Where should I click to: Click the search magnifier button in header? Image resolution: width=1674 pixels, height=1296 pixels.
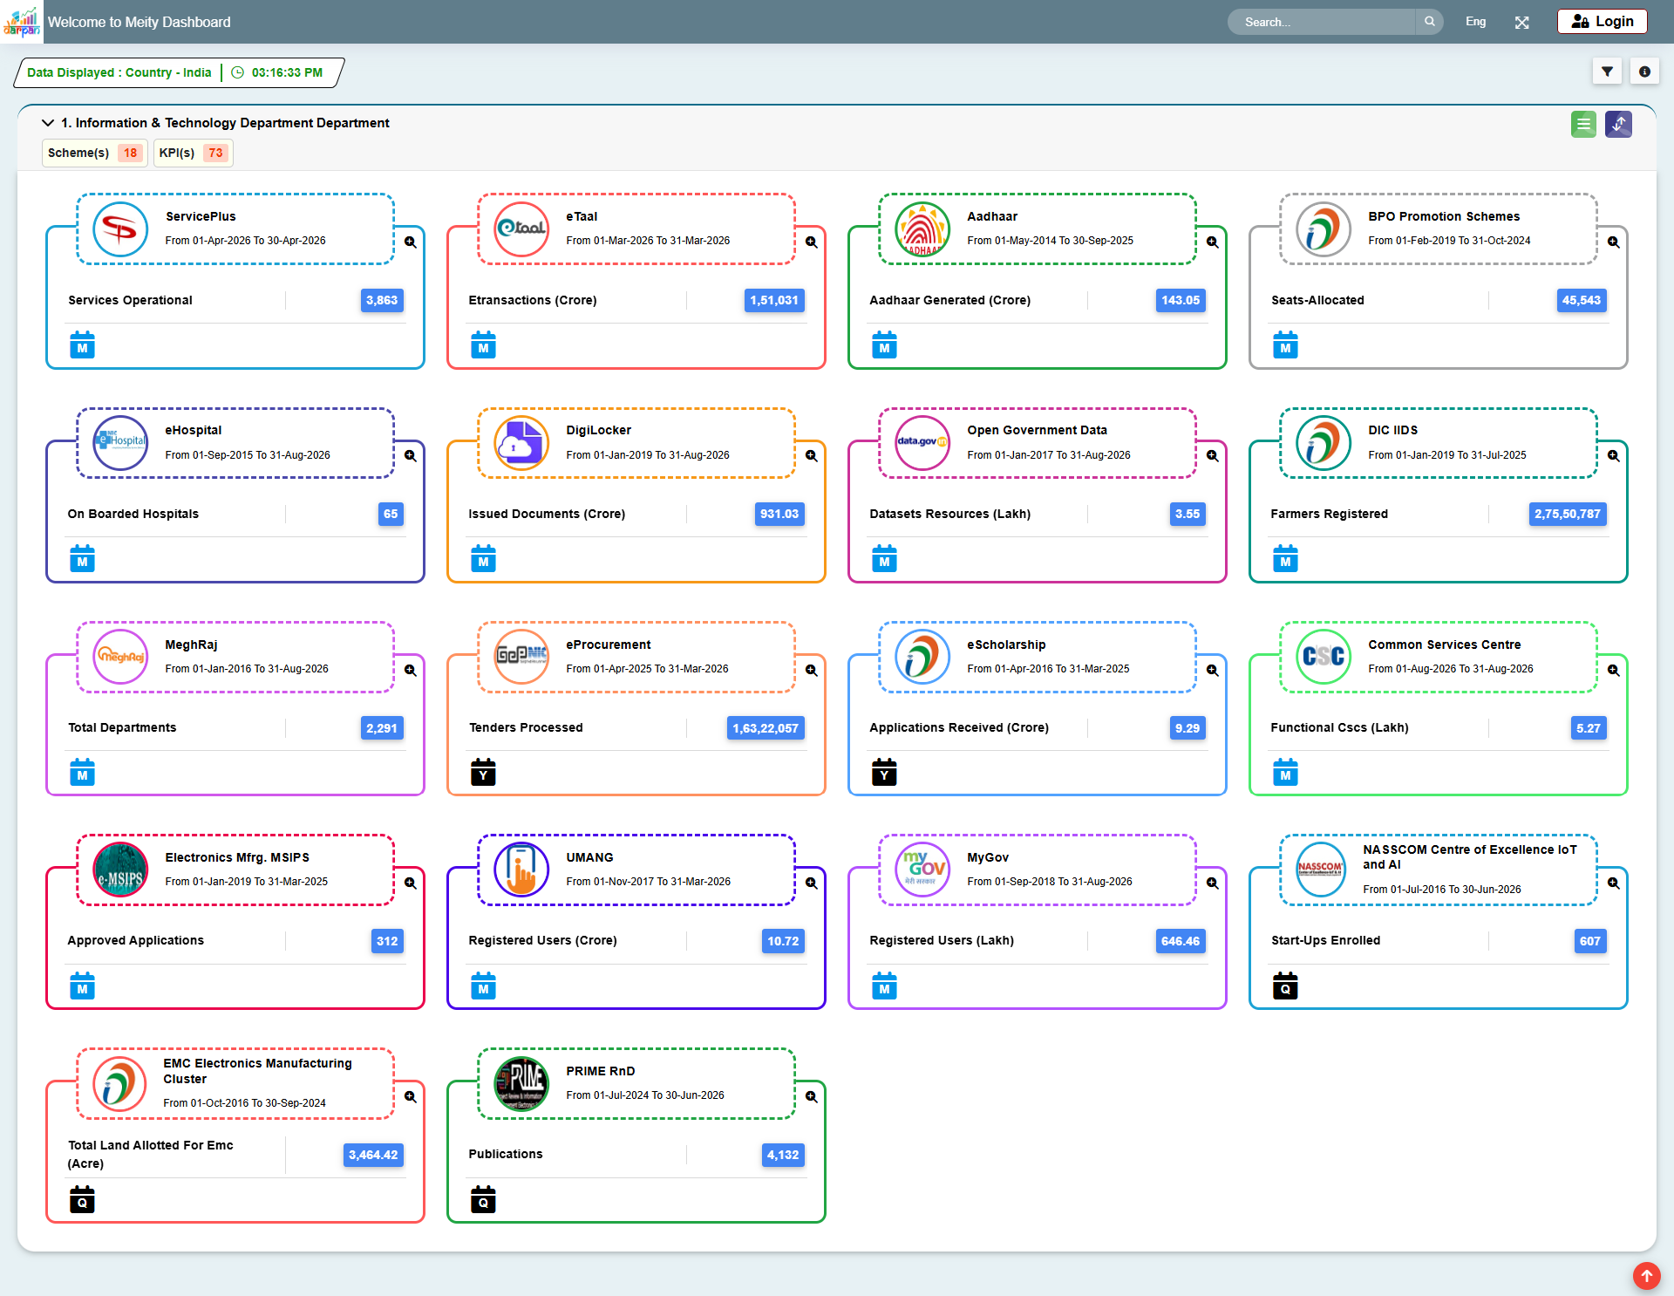point(1430,22)
